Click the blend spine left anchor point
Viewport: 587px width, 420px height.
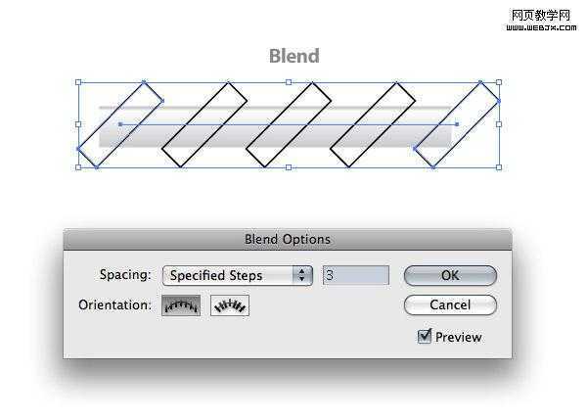[120, 124]
